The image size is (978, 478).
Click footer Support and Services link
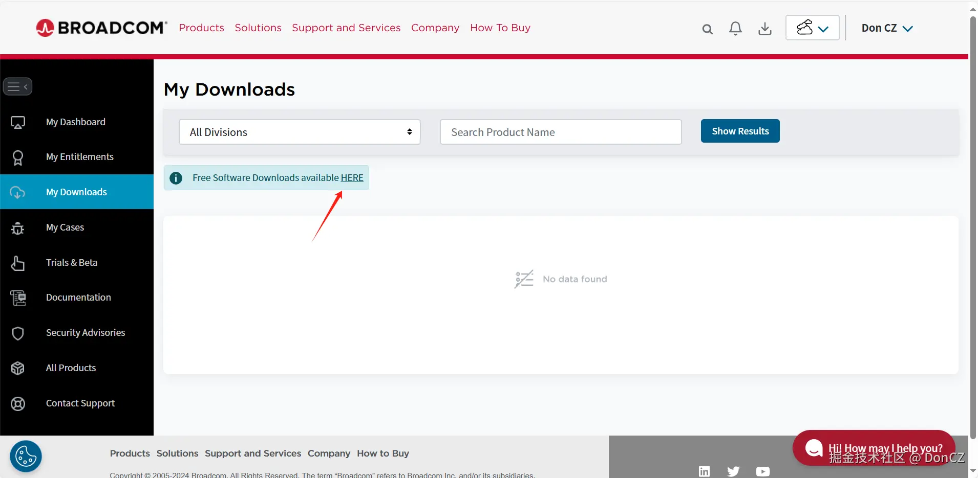(x=253, y=453)
